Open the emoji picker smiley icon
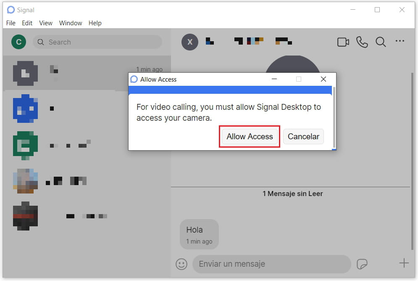 [x=181, y=264]
